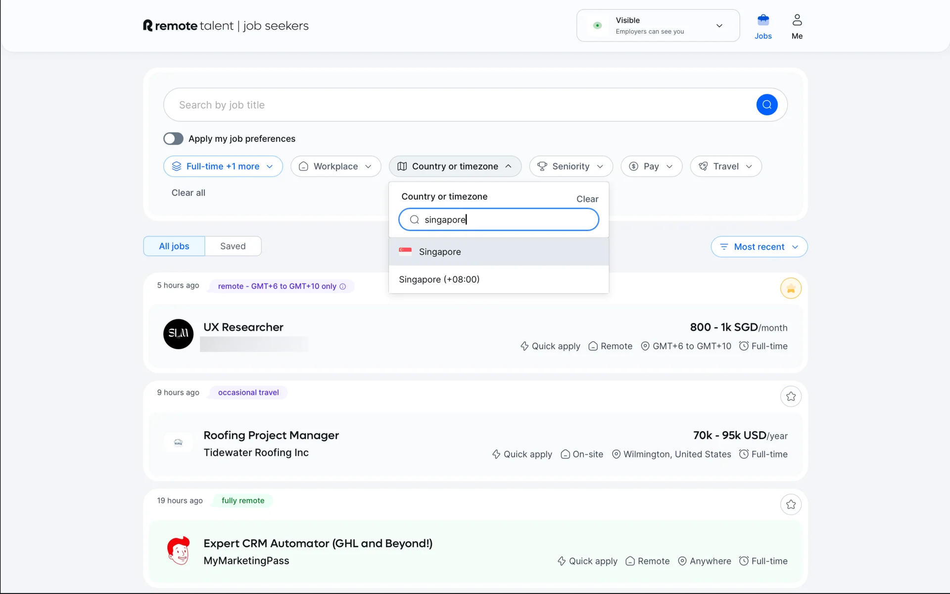
Task: Open the Seniority filter dropdown
Action: coord(570,166)
